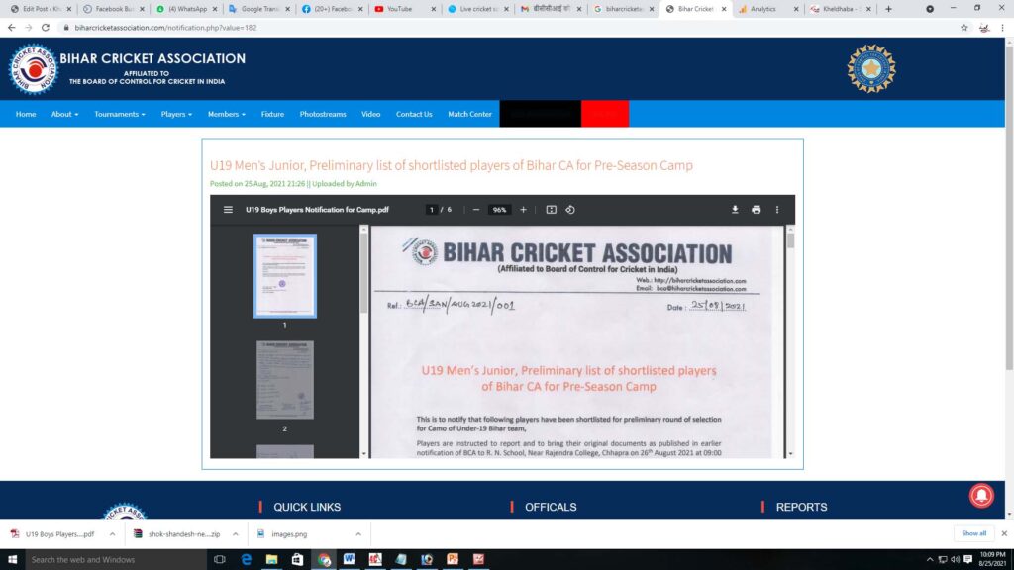Click the U19 Men's Junior post title
The height and width of the screenshot is (570, 1014).
coord(452,165)
